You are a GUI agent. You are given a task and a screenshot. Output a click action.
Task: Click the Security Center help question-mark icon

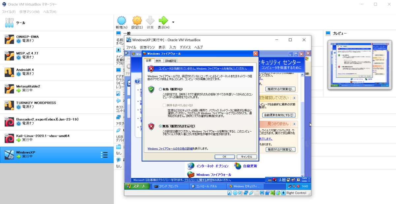coord(137,81)
